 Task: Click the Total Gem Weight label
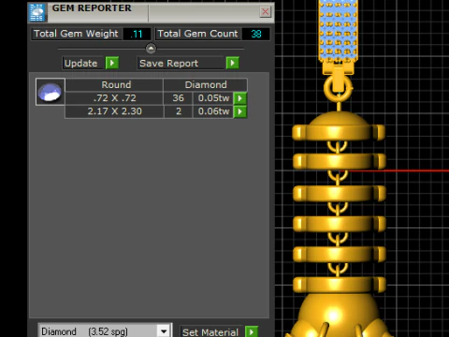76,34
